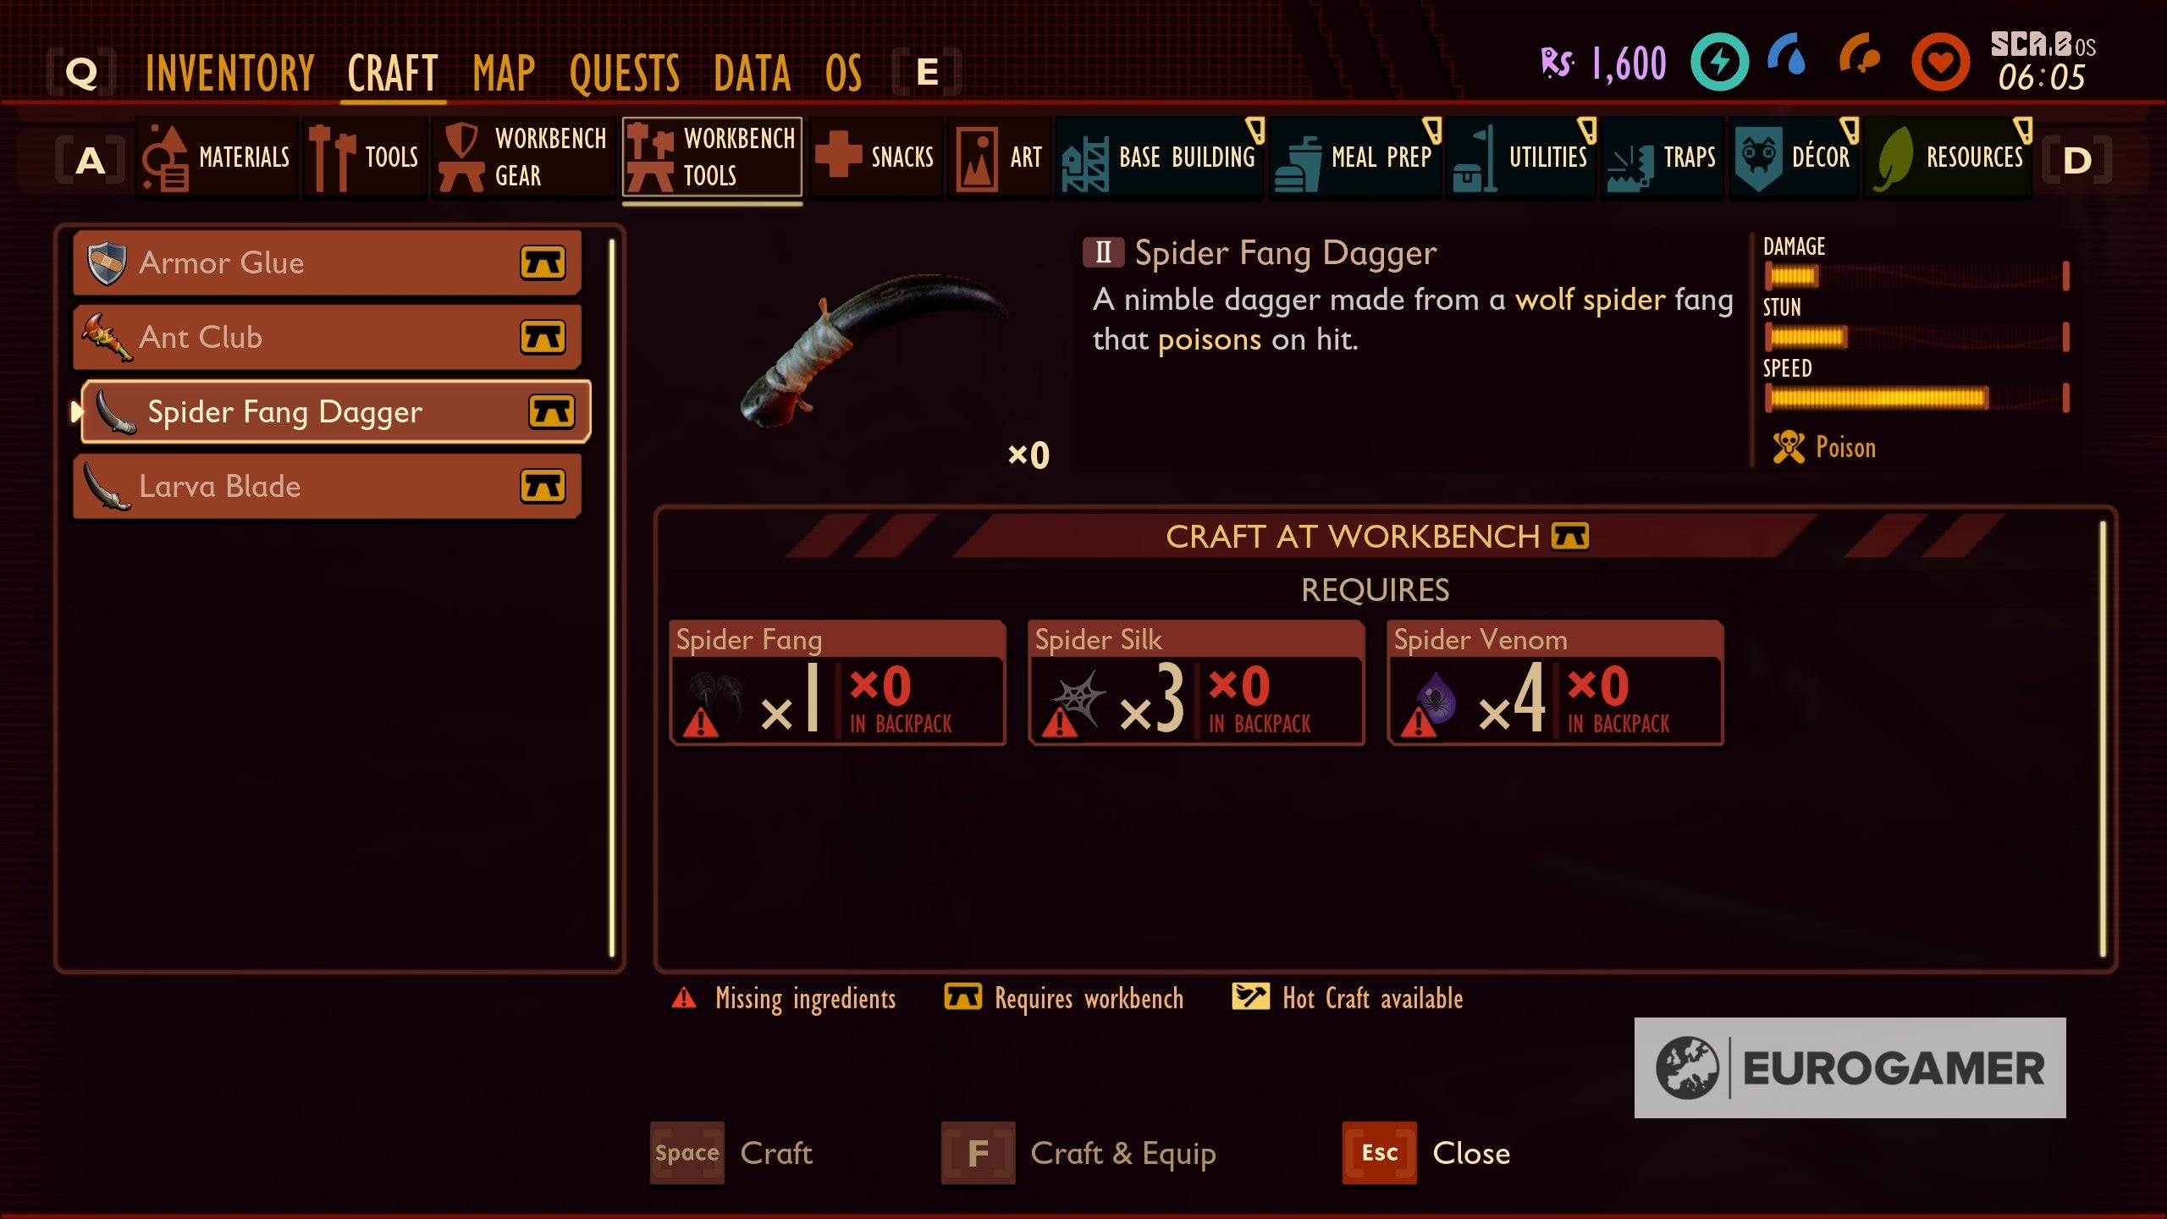Select the Larva Blade recipe

pos(327,486)
